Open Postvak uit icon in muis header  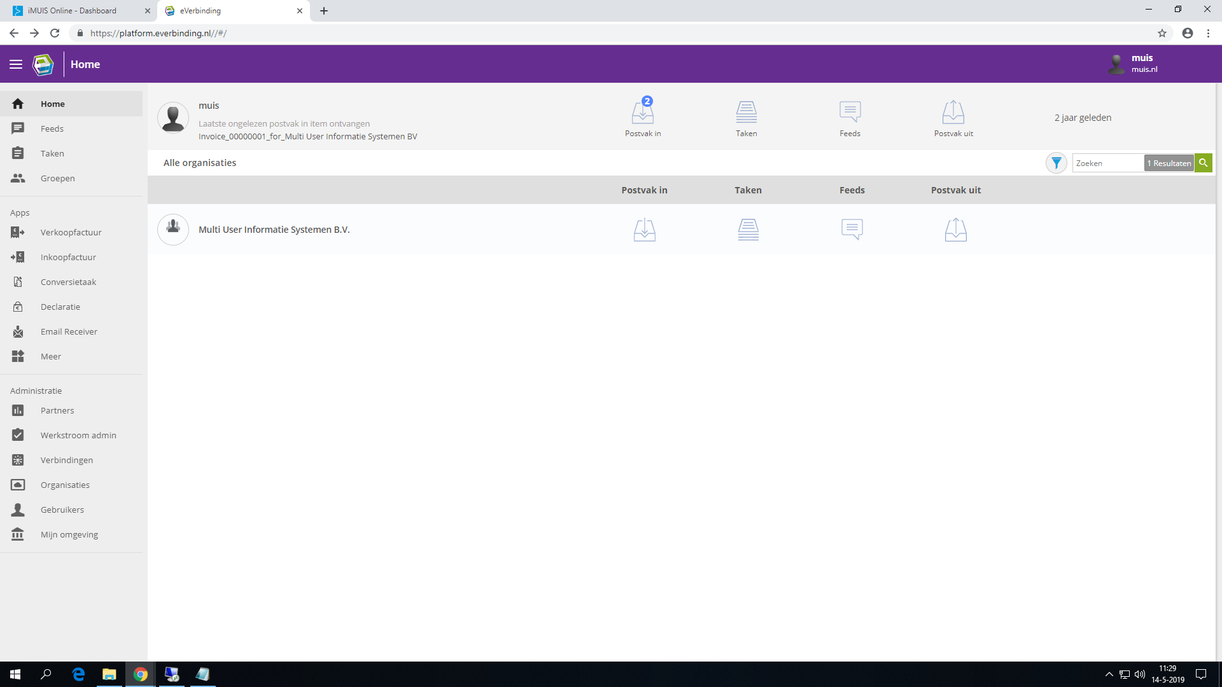(953, 113)
